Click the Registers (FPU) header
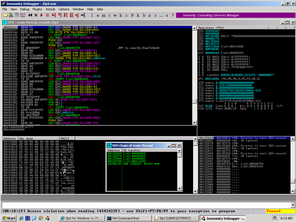The height and width of the screenshot is (222, 296). pyautogui.click(x=211, y=28)
